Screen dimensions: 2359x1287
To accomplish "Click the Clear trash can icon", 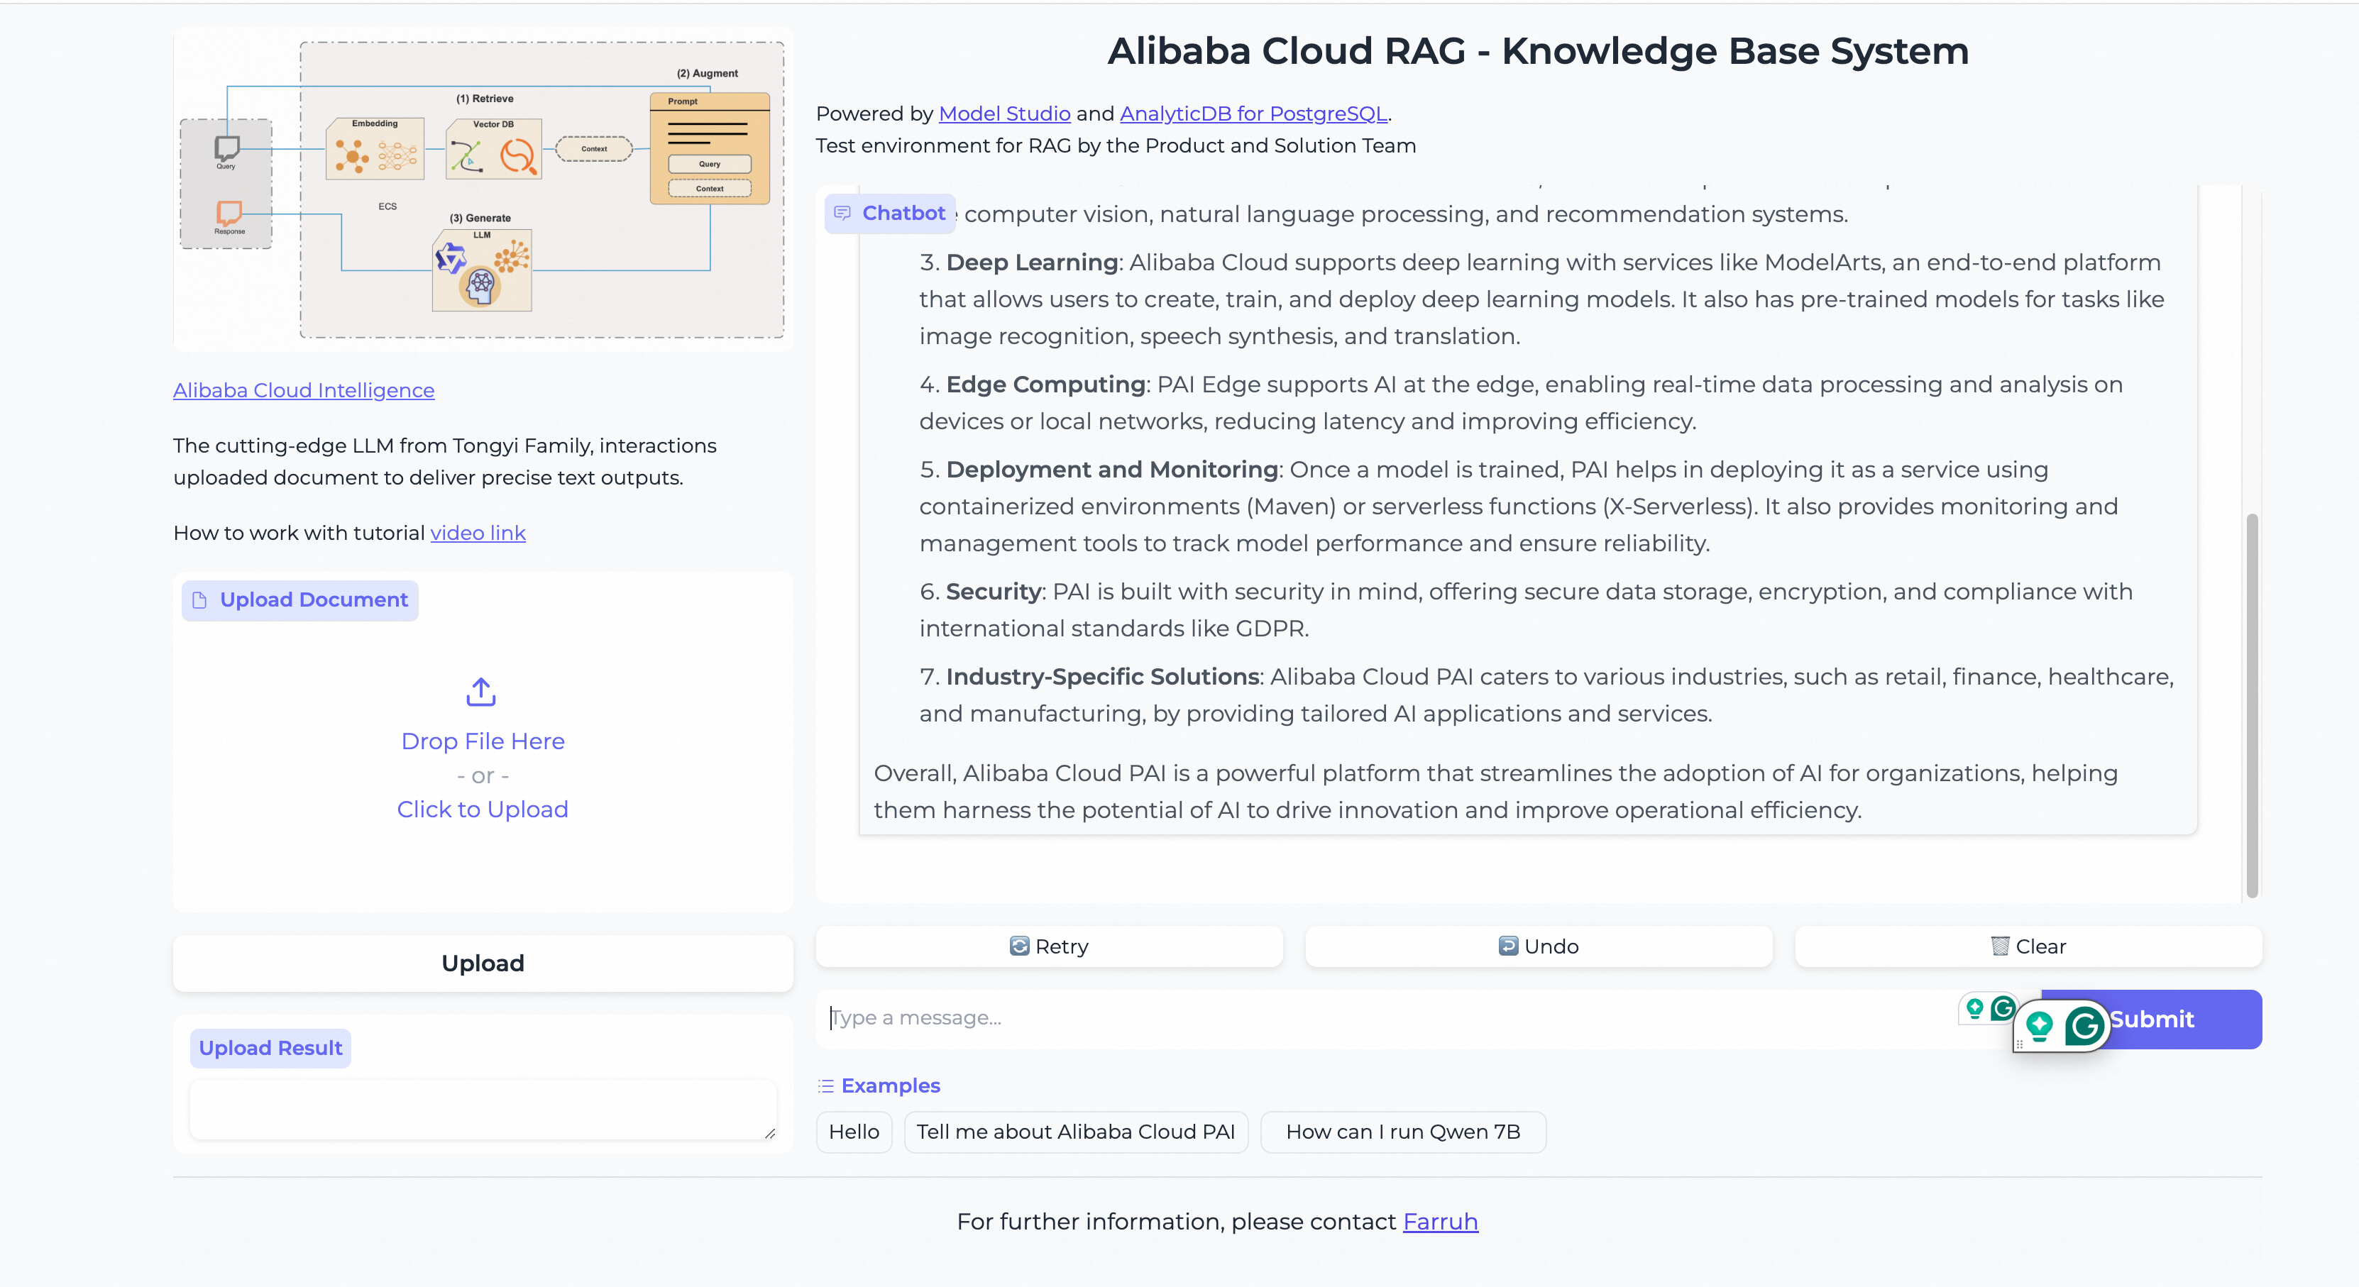I will 2000,946.
